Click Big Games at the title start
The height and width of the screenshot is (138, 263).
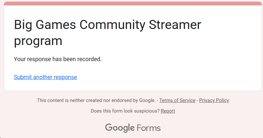tap(45, 25)
